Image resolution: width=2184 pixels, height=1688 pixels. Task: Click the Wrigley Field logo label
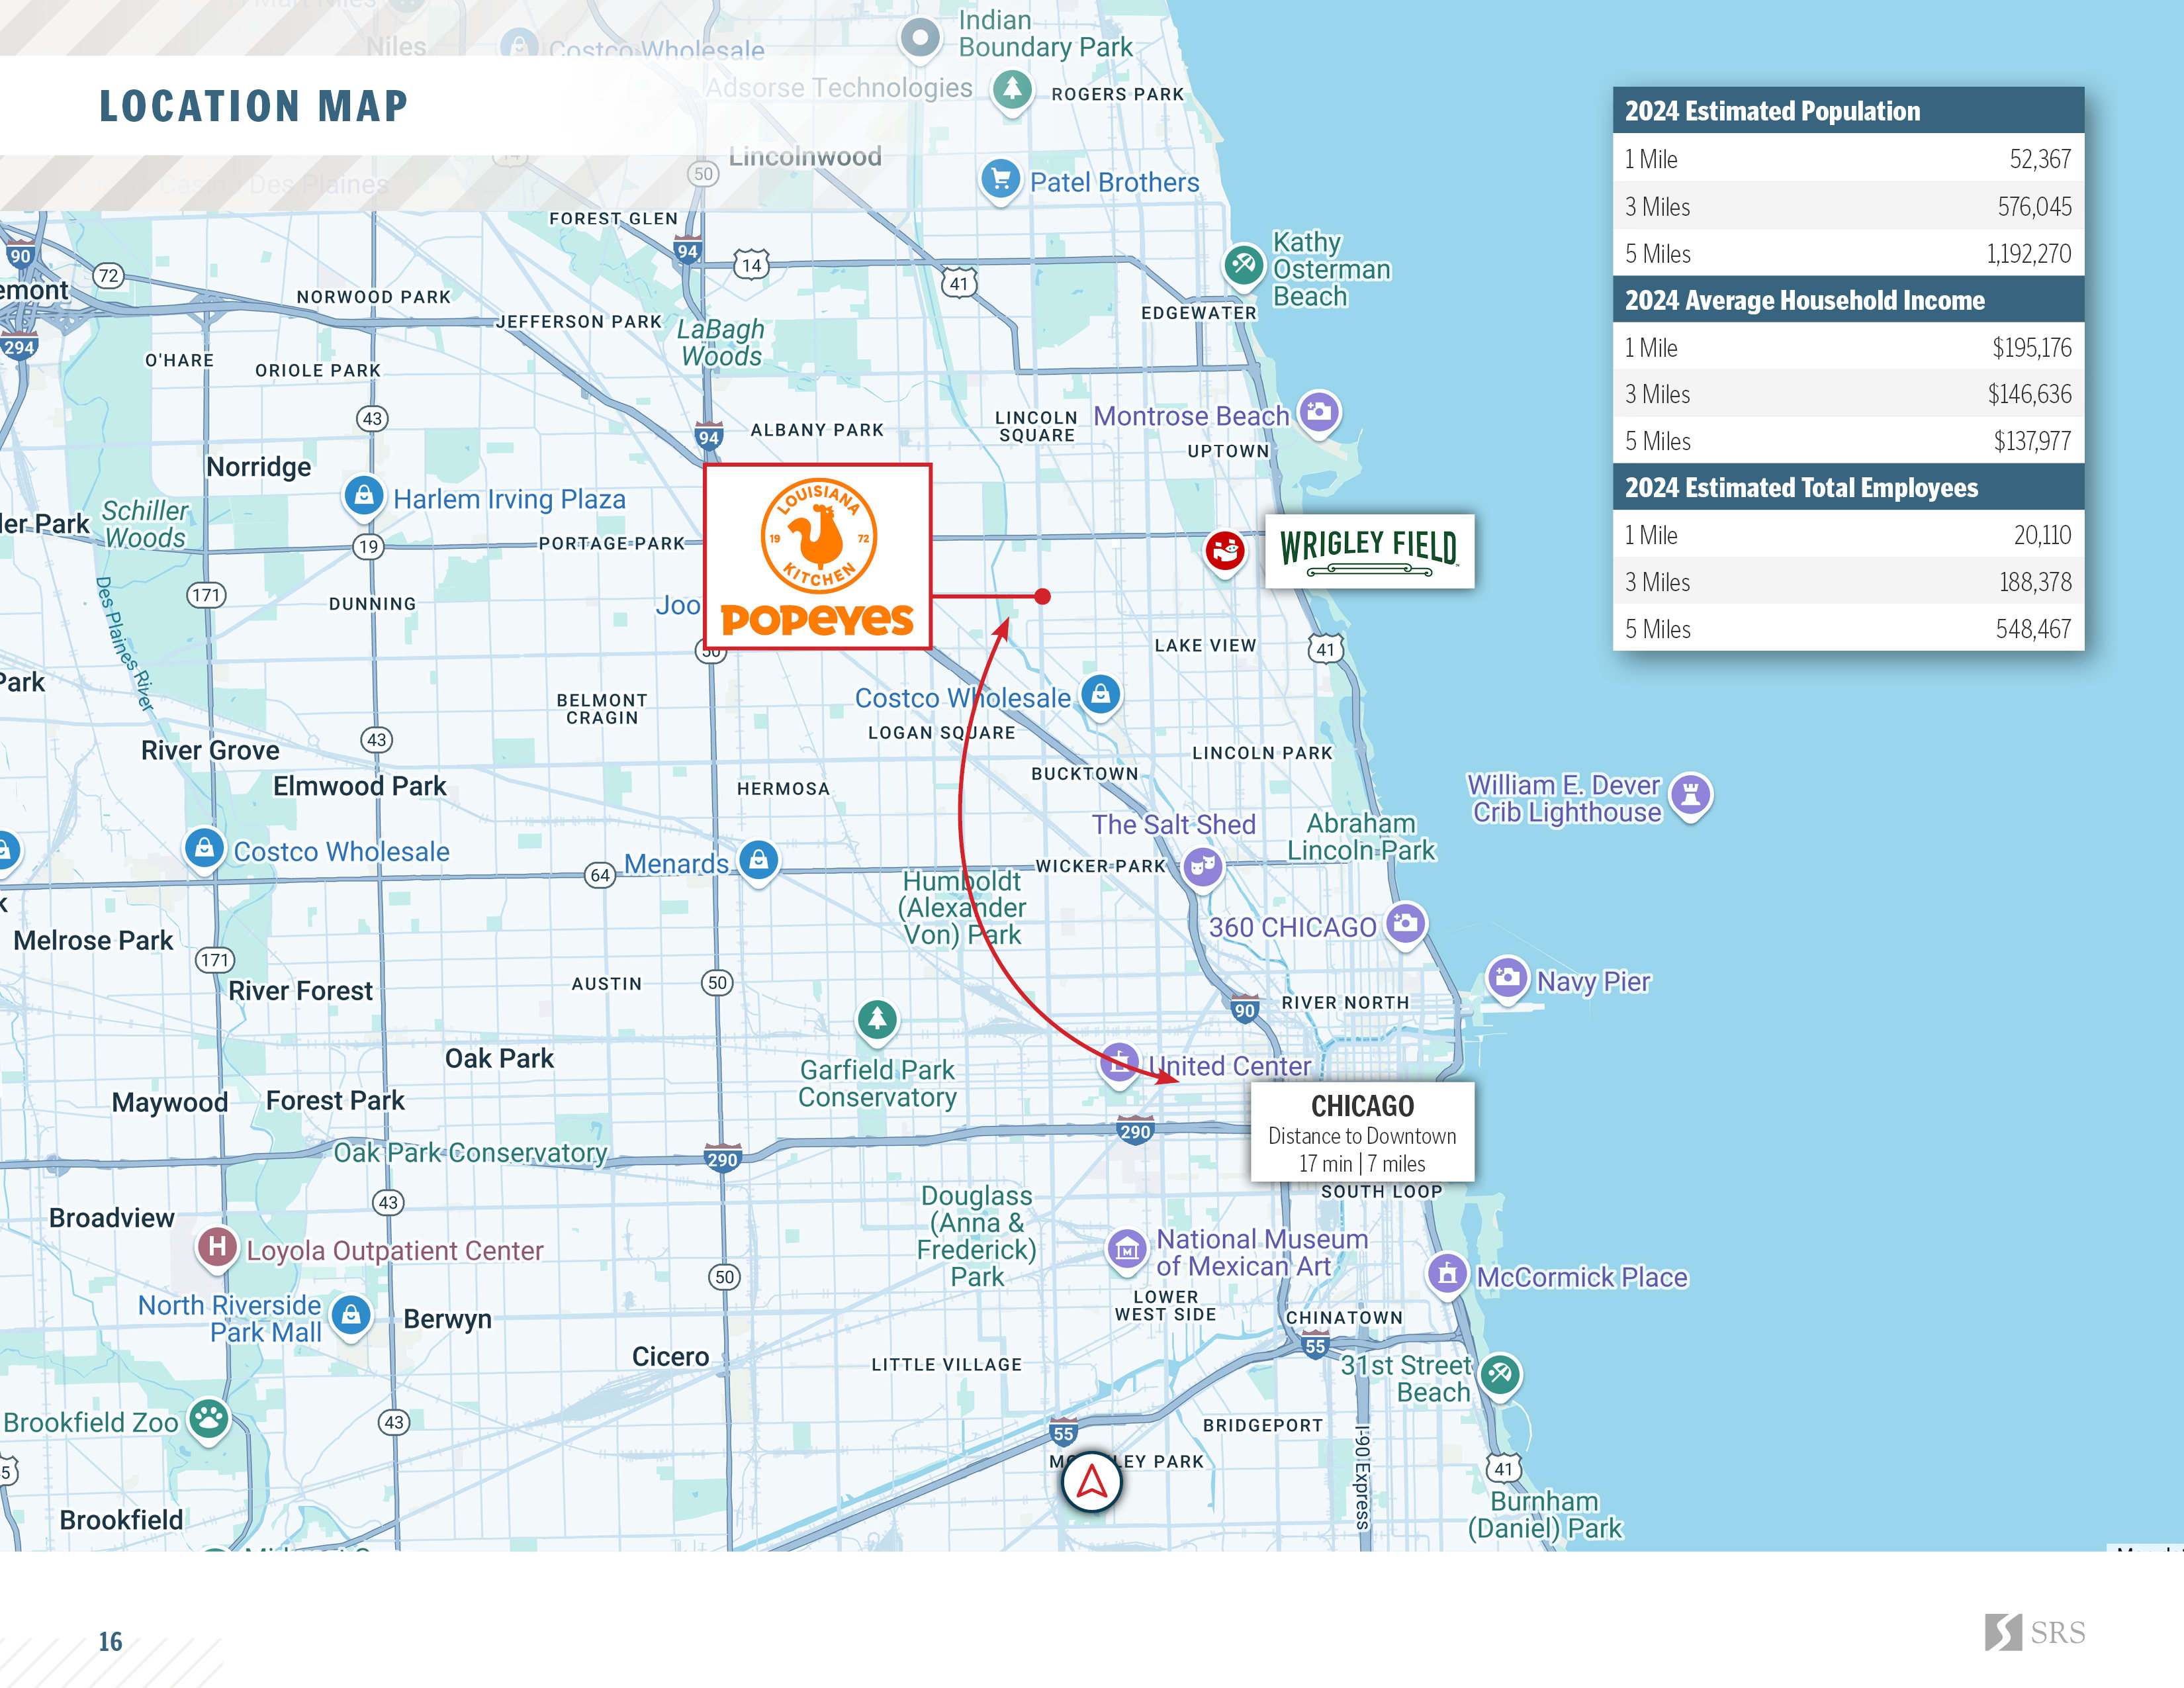click(x=1369, y=551)
